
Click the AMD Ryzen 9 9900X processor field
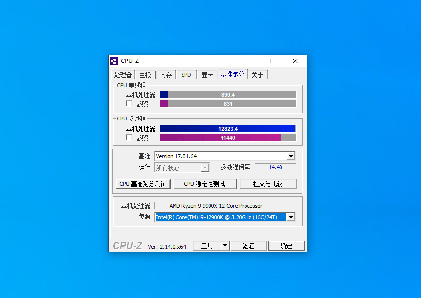(x=225, y=206)
